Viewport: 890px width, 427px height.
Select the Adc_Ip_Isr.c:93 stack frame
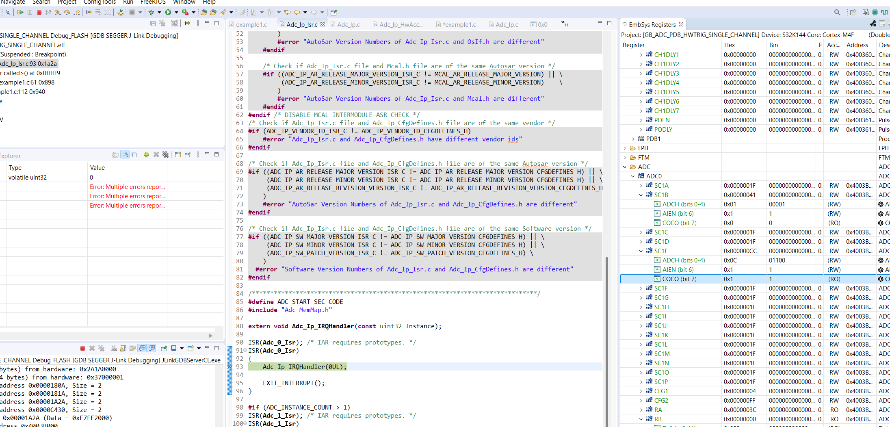pos(28,64)
